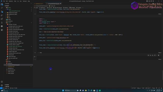Open the View menu
The image size is (163, 92).
click(15, 1)
